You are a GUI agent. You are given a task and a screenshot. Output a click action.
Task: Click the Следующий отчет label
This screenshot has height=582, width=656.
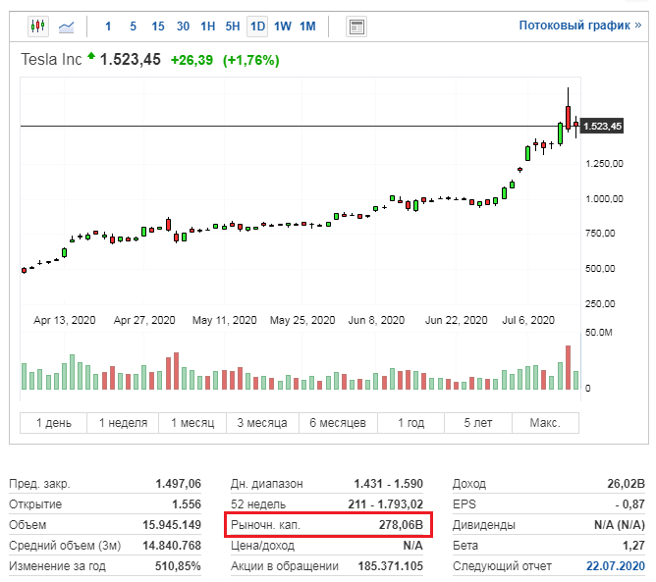pos(502,565)
